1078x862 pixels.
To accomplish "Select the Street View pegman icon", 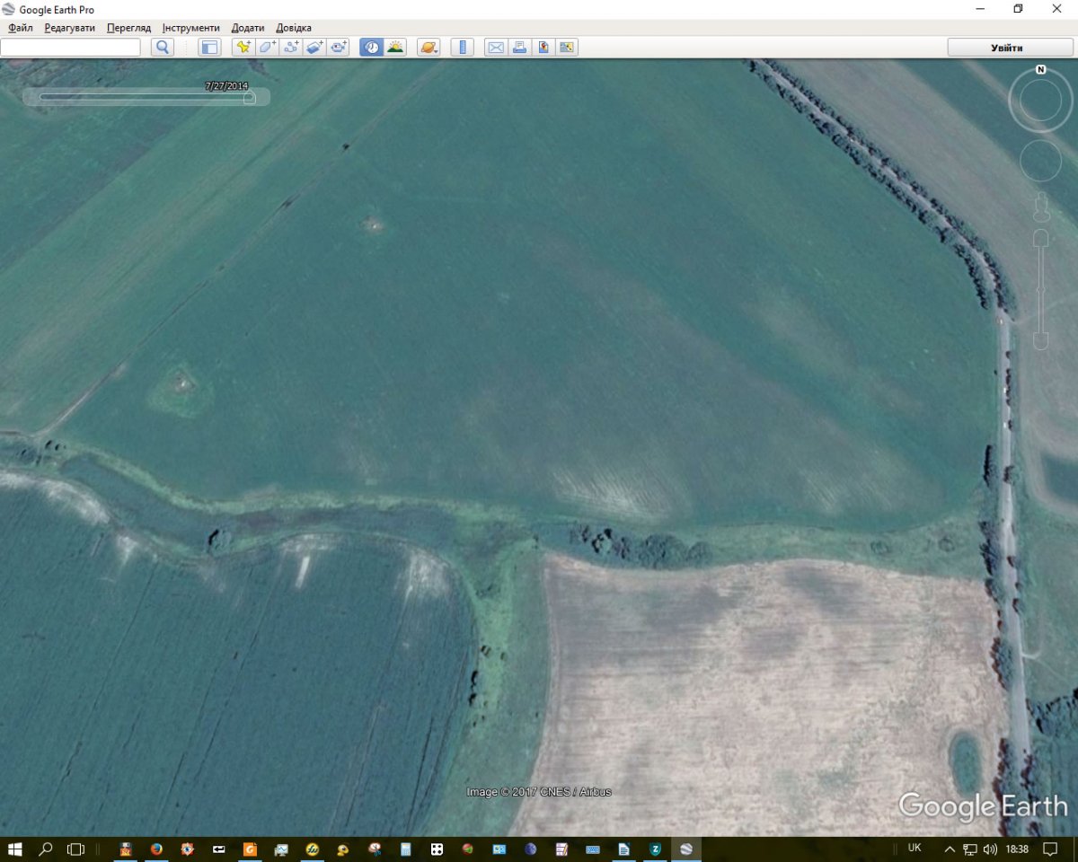I will coord(1040,207).
